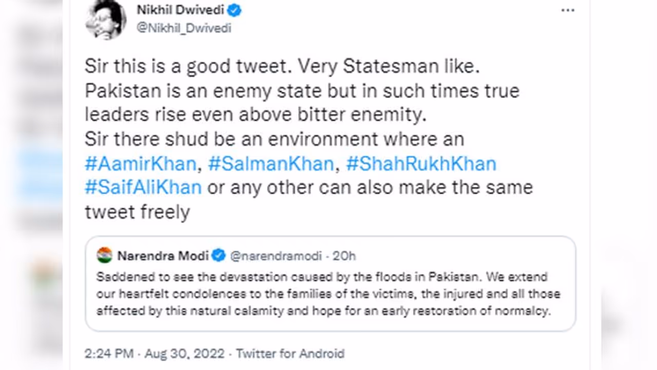Viewport: 657px width, 370px height.
Task: Click the 2:24 PM timestamp
Action: 109,354
